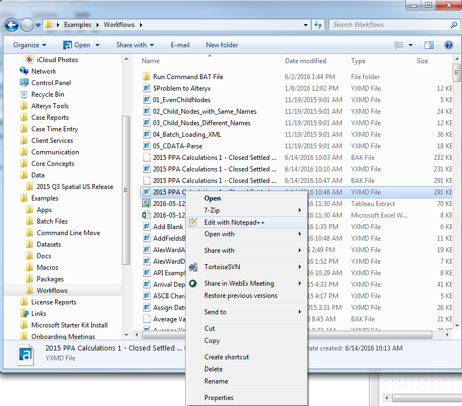Click the Forward navigation arrow button

coord(27,25)
